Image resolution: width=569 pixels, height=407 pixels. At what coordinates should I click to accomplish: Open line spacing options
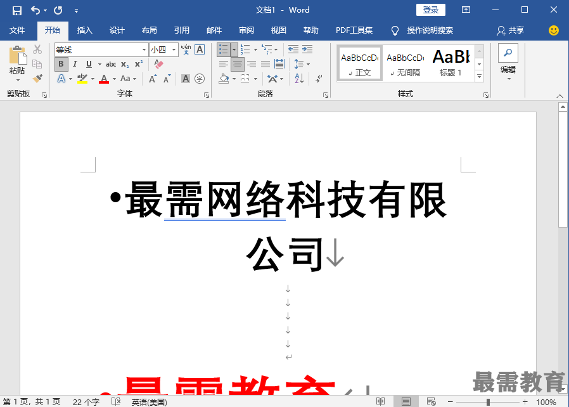pos(302,64)
